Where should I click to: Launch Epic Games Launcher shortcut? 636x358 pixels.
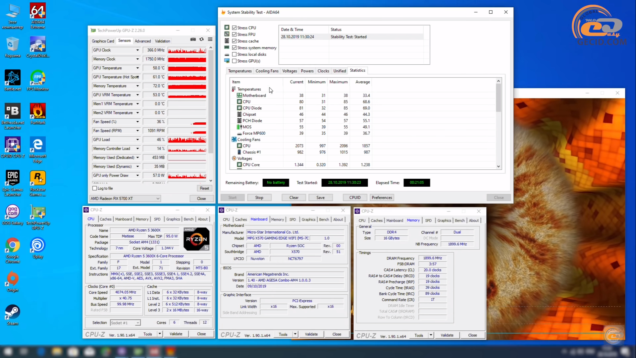tap(13, 183)
